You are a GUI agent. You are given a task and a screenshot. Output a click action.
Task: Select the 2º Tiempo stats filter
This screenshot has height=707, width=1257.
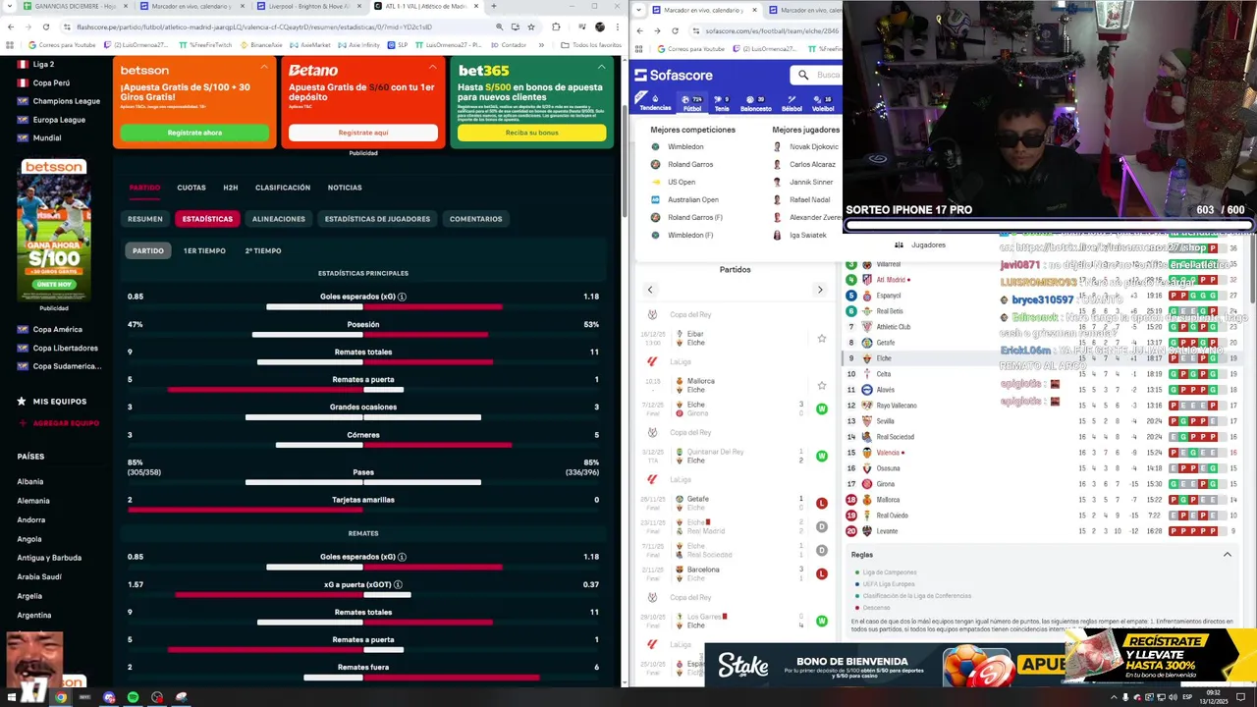tap(263, 250)
